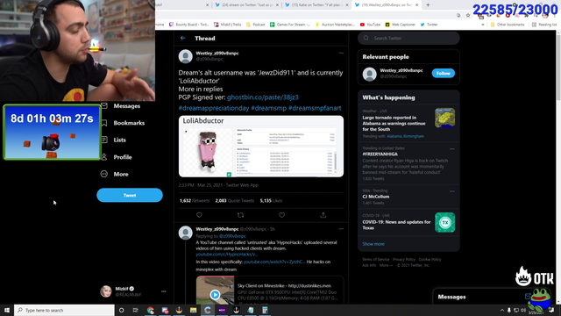Click the Lists icon in the sidebar
The image size is (561, 316).
(104, 140)
